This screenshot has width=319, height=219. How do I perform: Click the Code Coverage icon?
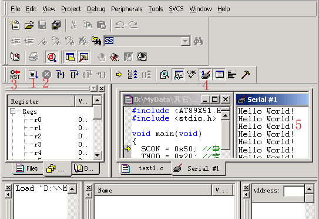click(192, 74)
